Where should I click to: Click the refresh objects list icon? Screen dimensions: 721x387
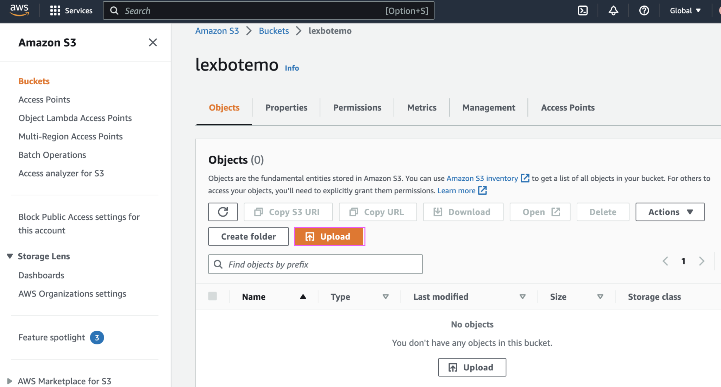click(223, 212)
